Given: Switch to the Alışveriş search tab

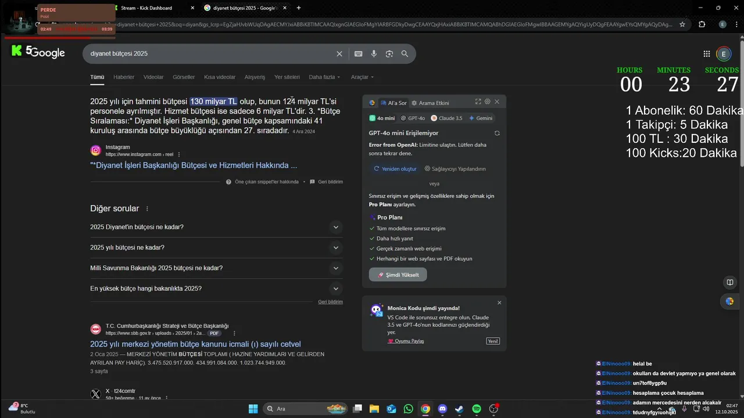Looking at the screenshot, I should (255, 77).
